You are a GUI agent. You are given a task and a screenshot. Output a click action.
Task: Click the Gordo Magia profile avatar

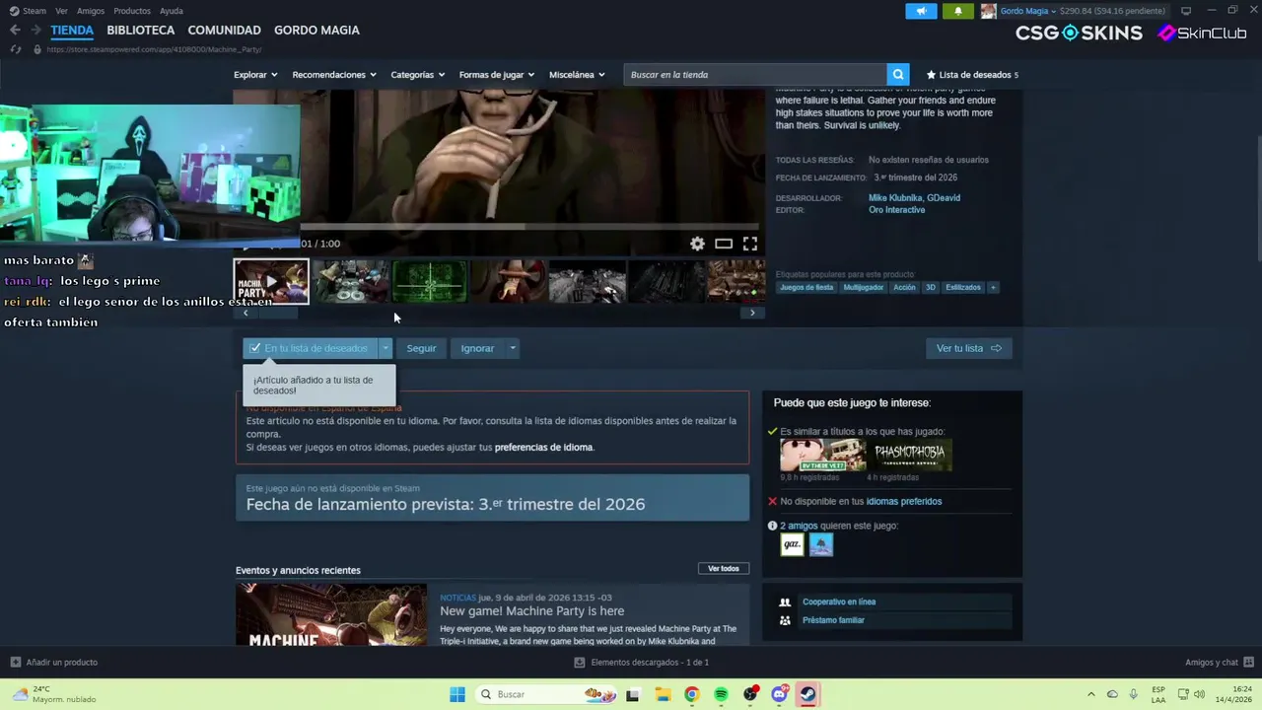point(988,11)
